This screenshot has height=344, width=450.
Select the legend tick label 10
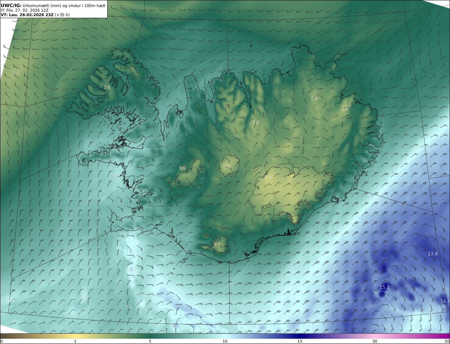[225, 341]
